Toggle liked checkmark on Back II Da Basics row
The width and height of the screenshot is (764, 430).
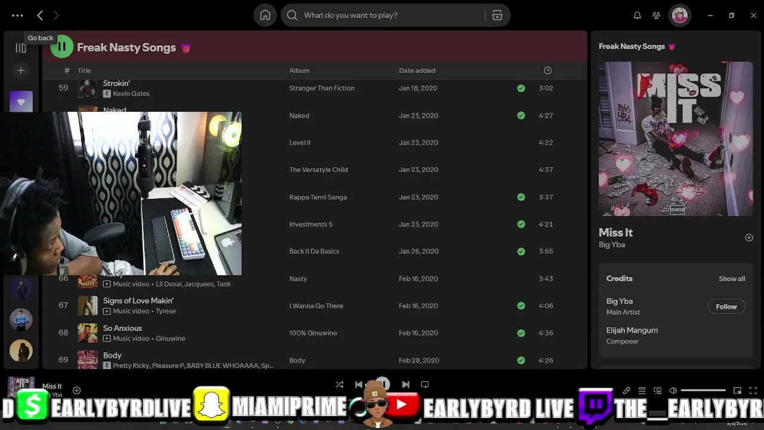[521, 251]
